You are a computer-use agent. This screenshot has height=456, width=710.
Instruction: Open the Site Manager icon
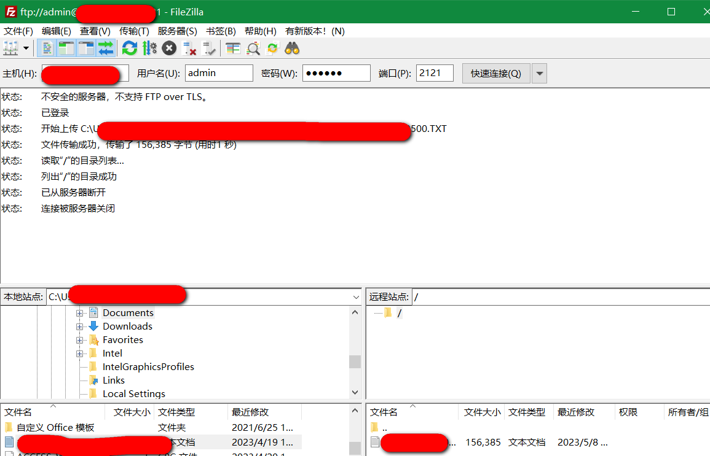[x=11, y=48]
